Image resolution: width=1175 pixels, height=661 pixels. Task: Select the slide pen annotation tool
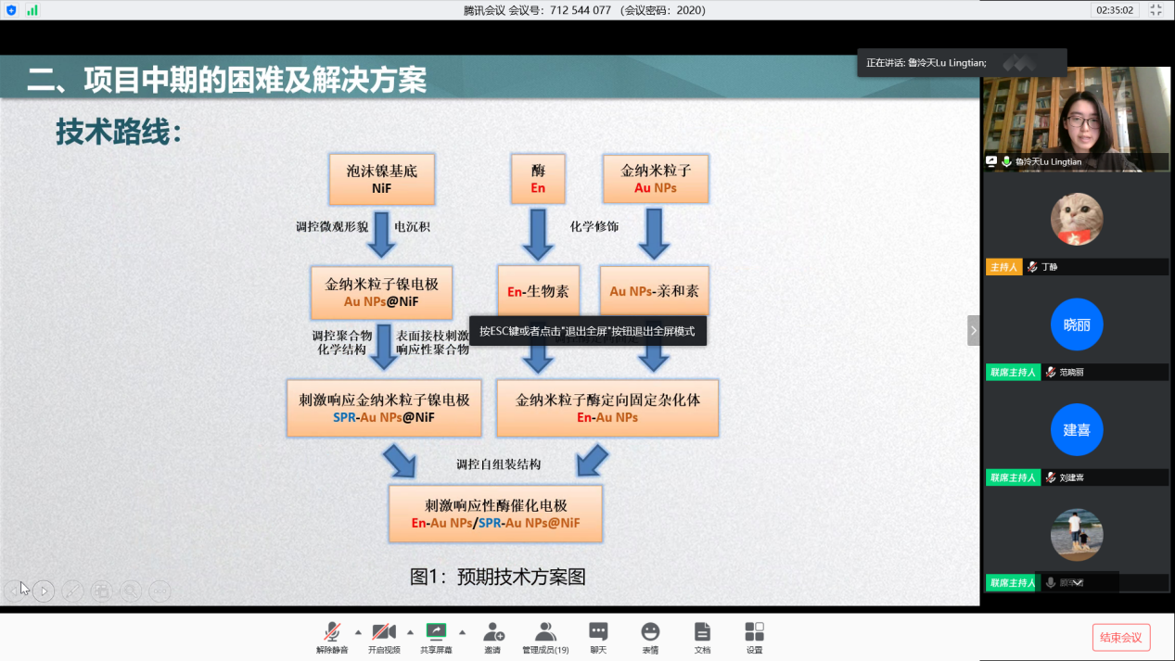pos(72,591)
